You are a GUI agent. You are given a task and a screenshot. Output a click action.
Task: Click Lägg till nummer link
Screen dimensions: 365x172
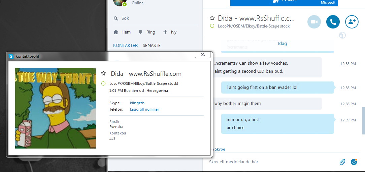pos(144,109)
